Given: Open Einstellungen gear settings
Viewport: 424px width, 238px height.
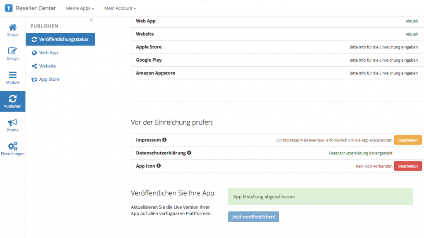Looking at the screenshot, I should click(x=12, y=149).
